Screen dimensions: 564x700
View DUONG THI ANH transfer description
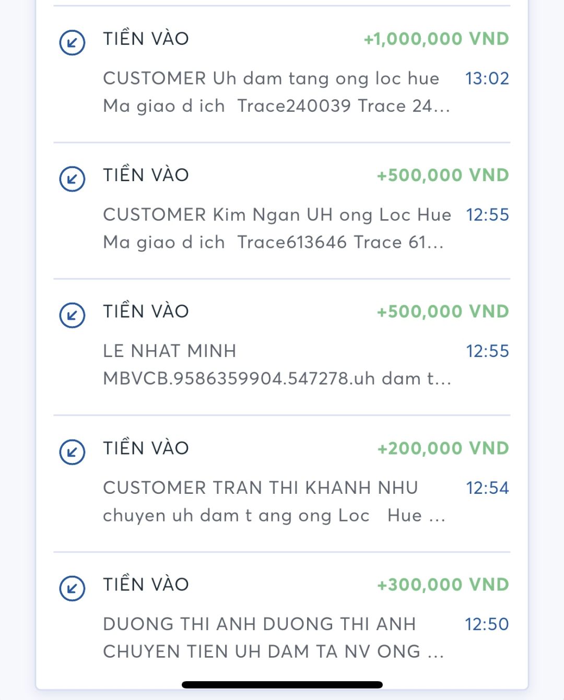[259, 624]
